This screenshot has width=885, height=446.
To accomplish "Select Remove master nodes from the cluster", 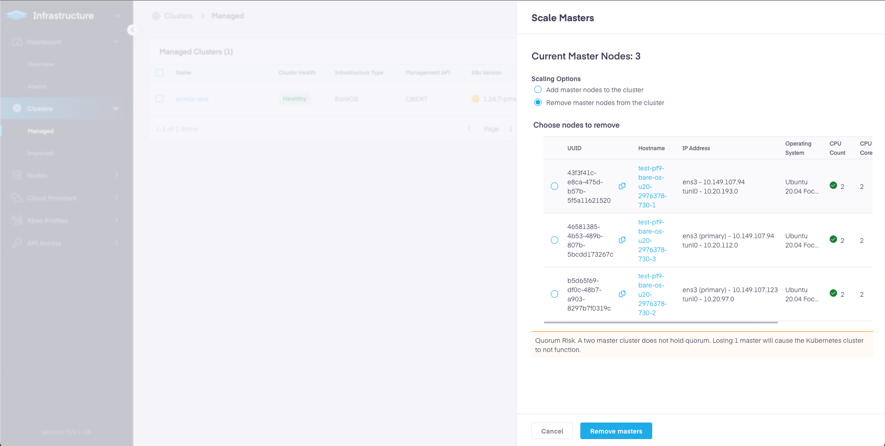I will point(537,102).
